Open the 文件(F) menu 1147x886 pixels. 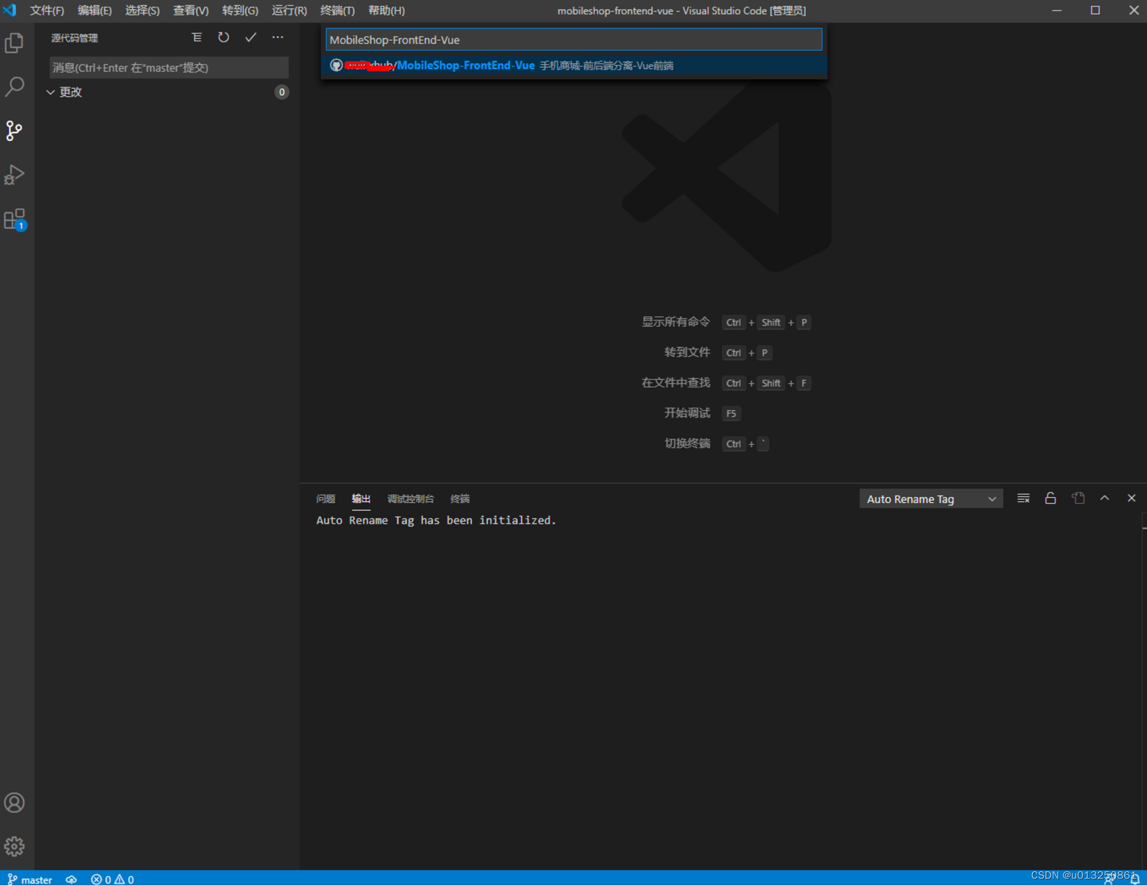pyautogui.click(x=47, y=11)
